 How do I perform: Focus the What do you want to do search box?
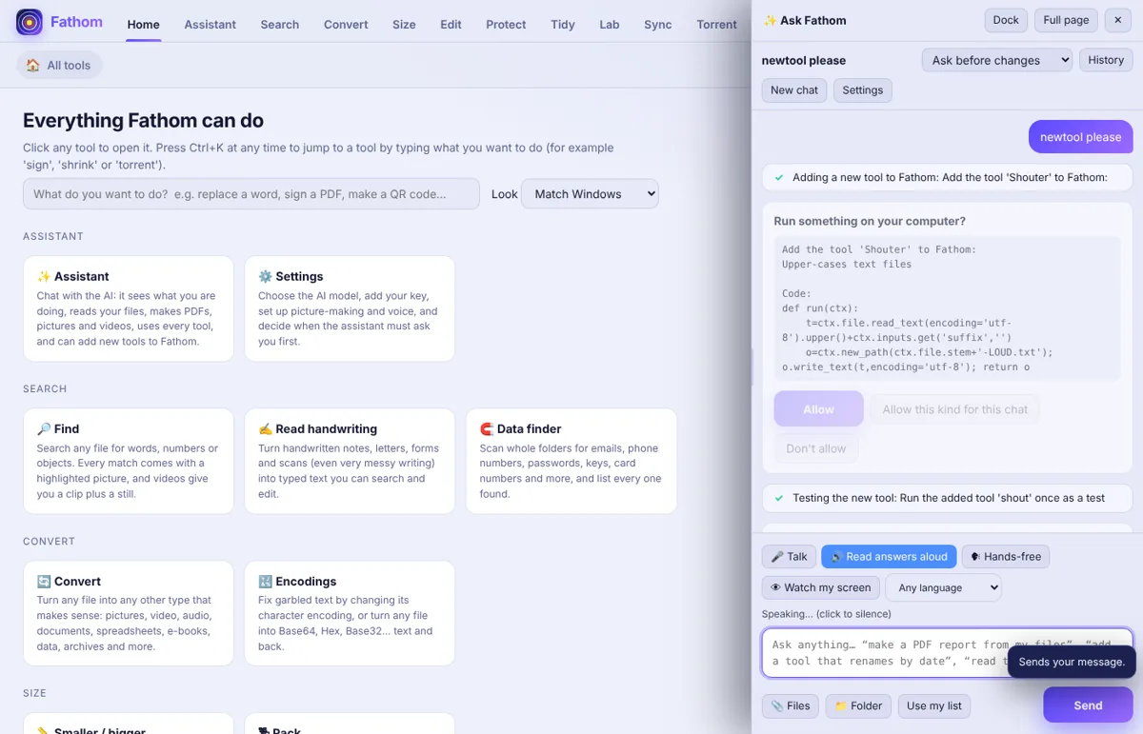(x=251, y=194)
